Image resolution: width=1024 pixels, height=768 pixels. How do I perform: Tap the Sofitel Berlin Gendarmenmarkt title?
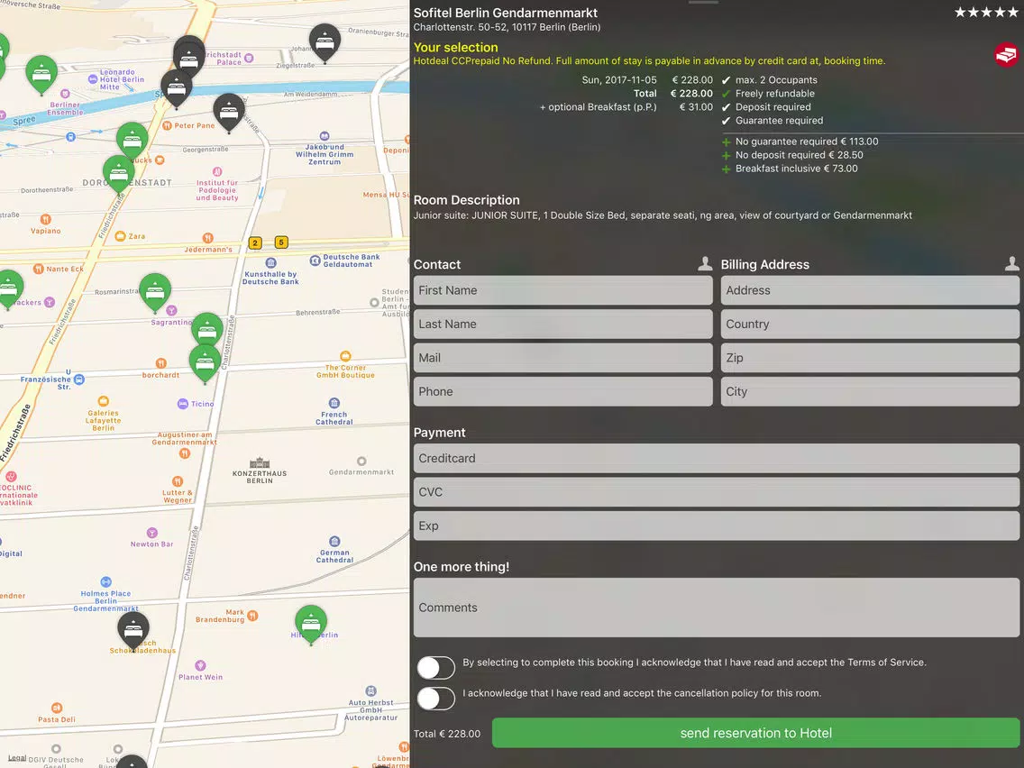506,13
